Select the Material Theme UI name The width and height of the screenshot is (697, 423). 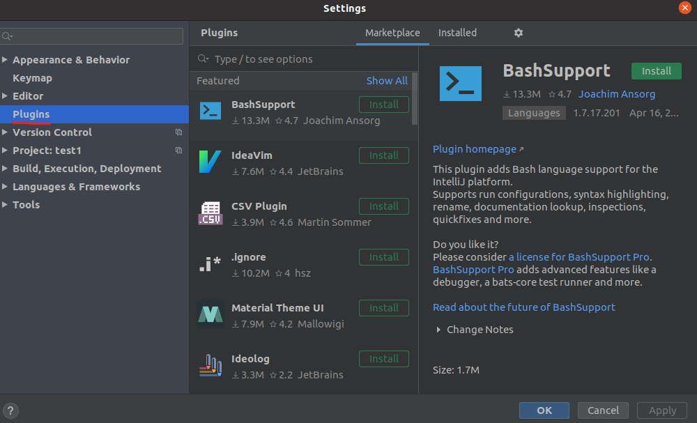coord(277,308)
